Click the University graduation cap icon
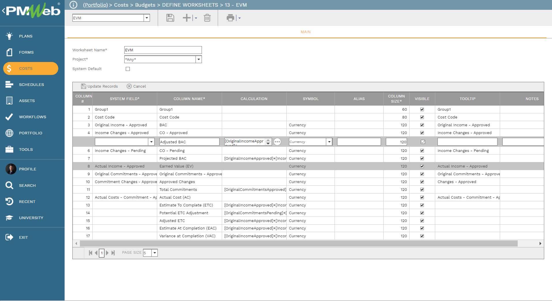 coord(9,218)
